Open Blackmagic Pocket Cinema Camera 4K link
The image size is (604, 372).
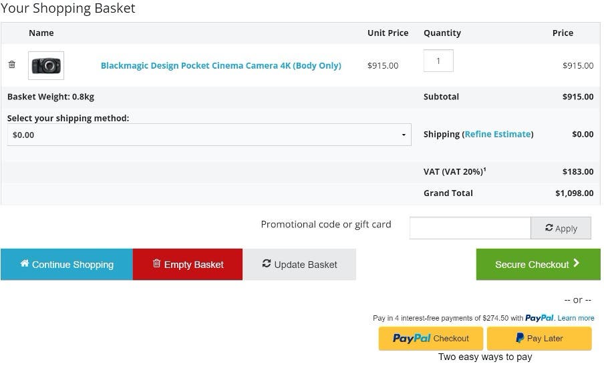click(220, 65)
